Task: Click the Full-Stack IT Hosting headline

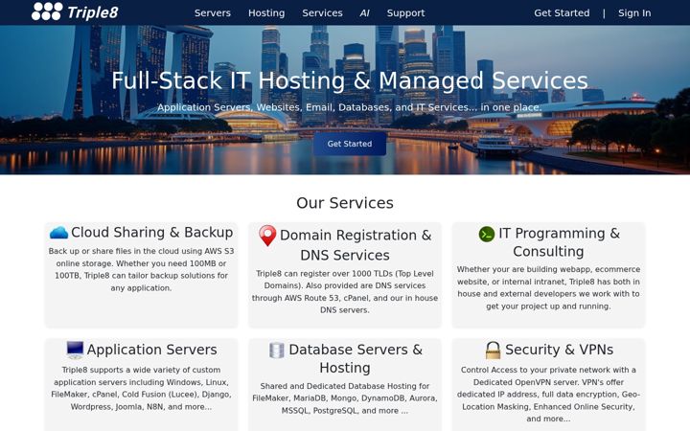Action: (350, 80)
